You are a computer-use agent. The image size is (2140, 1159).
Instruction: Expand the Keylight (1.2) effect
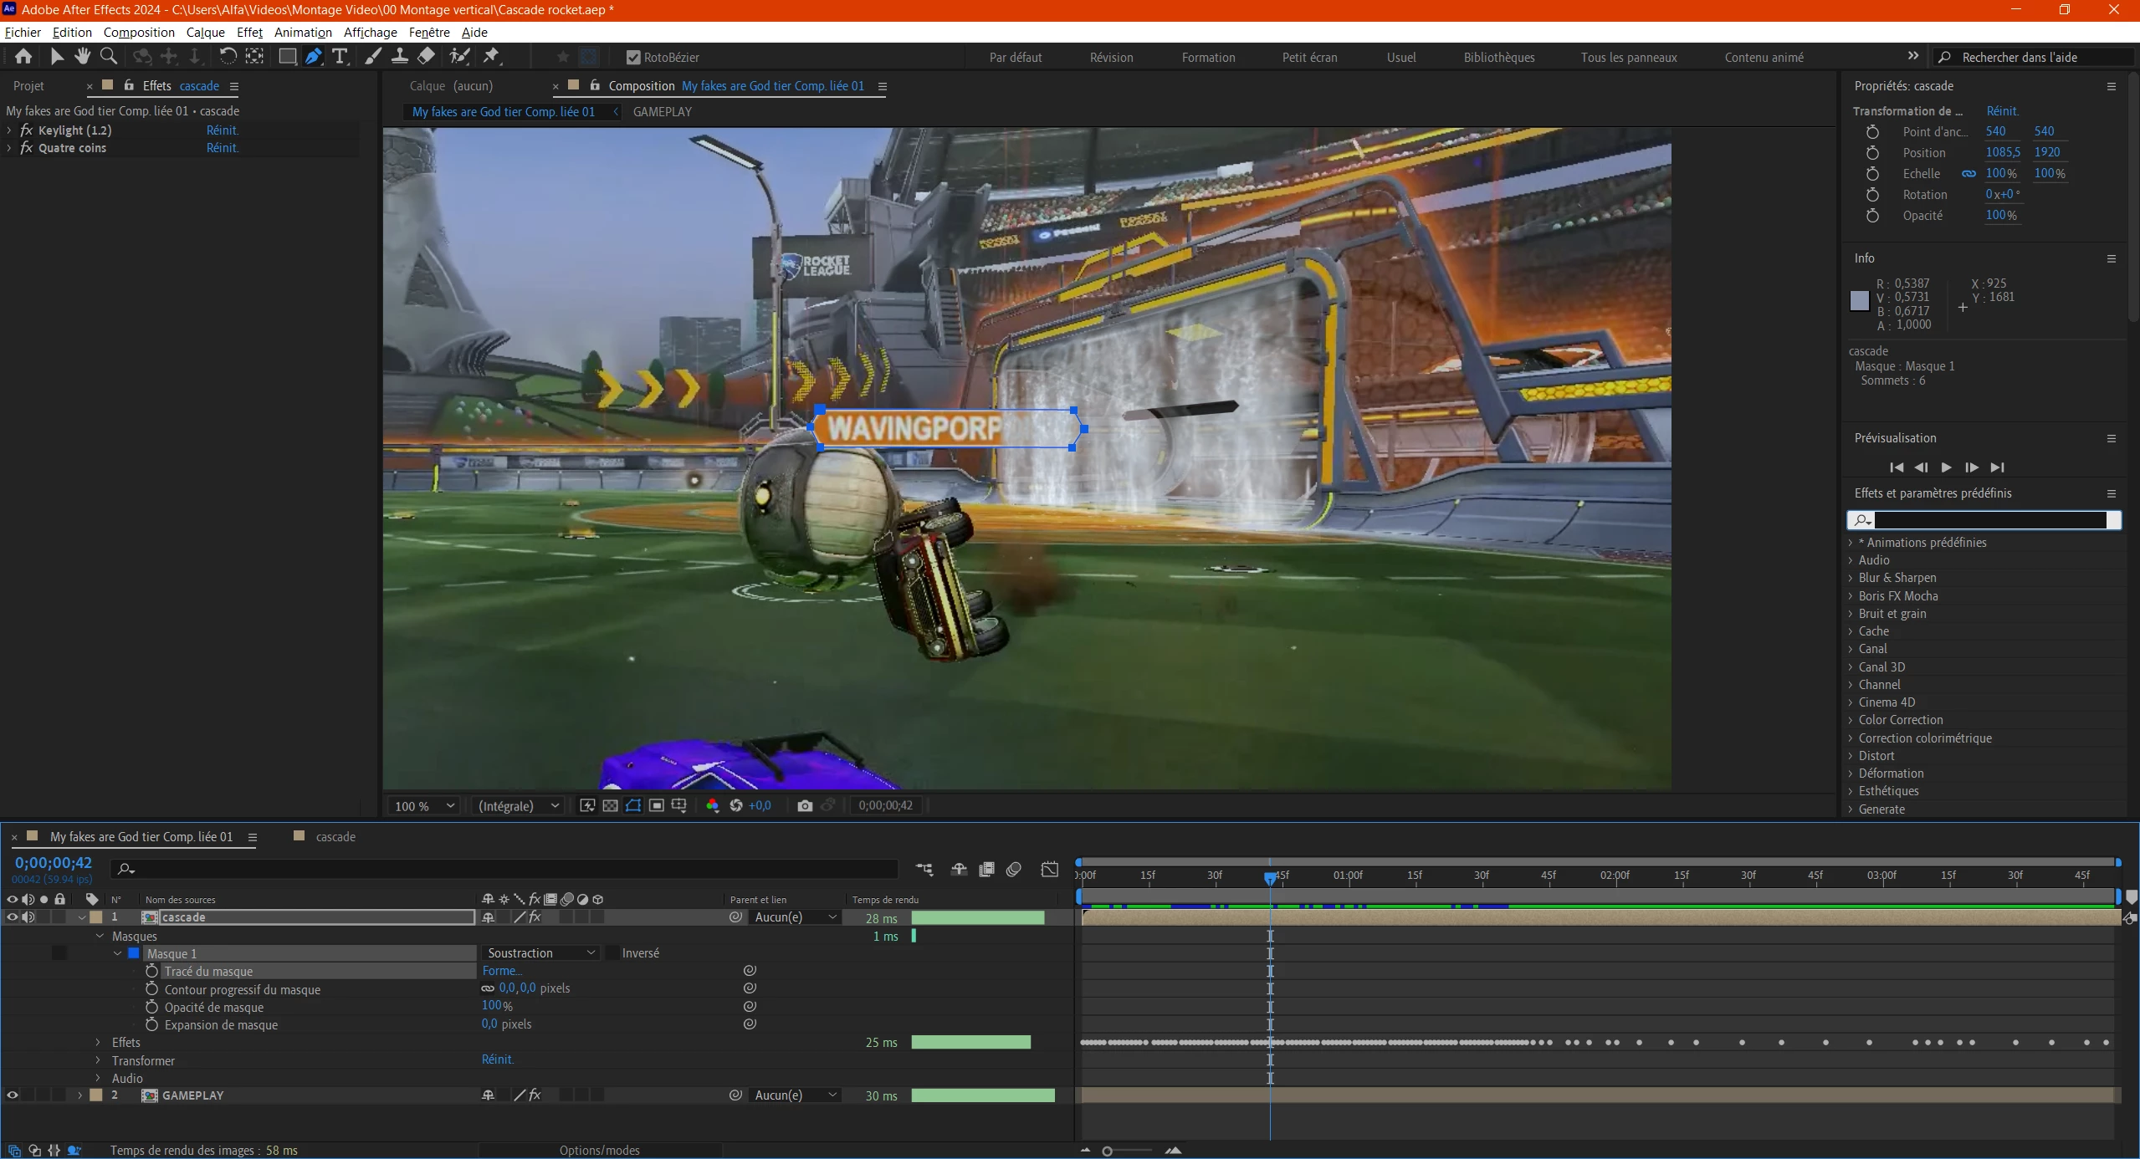[x=9, y=130]
